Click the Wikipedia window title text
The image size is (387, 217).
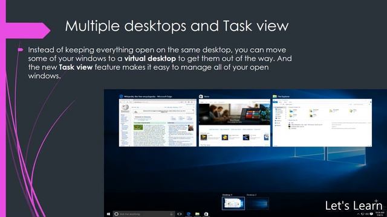coord(148,96)
